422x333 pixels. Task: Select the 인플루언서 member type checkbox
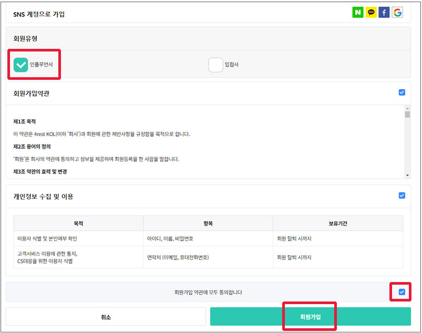[20, 65]
